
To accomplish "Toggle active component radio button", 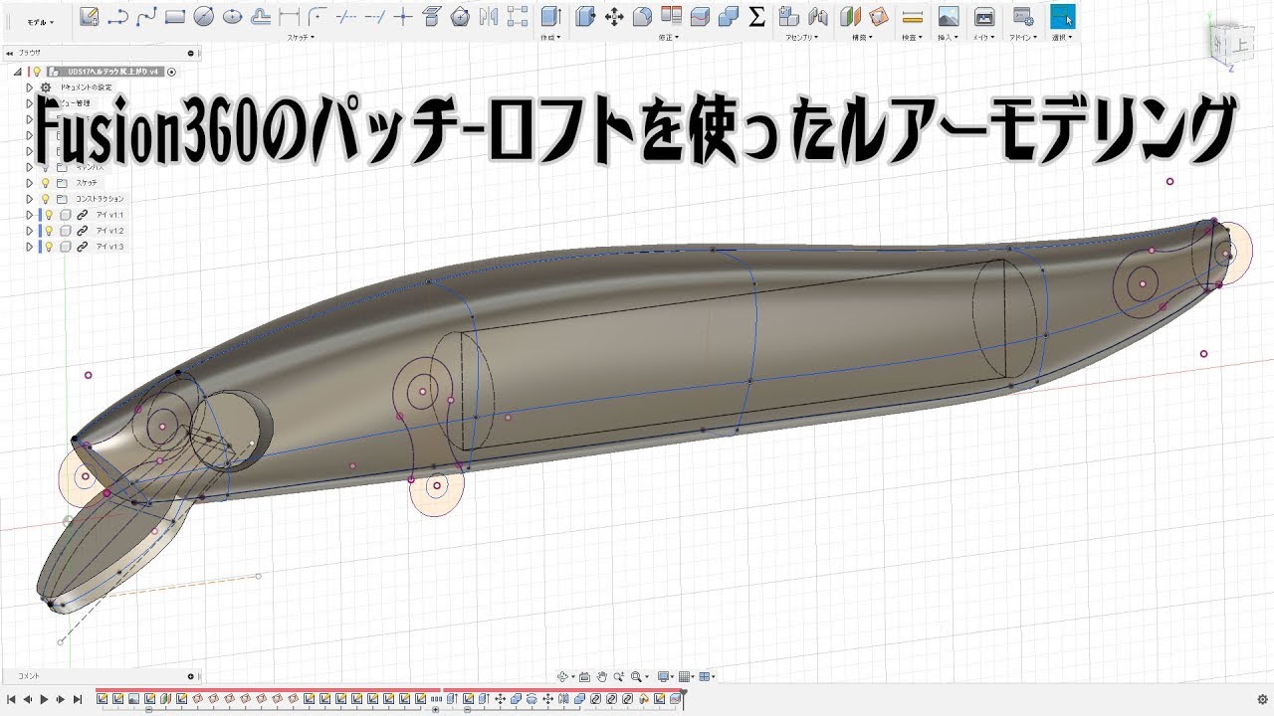I will 171,72.
